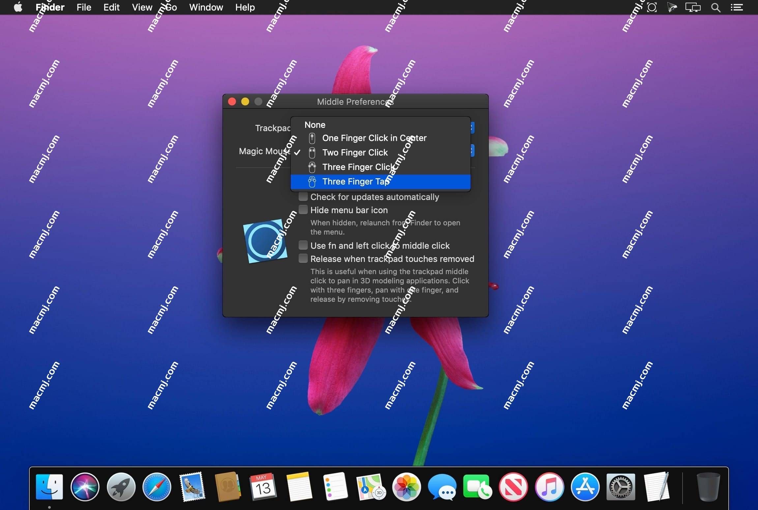The image size is (758, 510).
Task: Open Maps app in dock
Action: click(371, 487)
